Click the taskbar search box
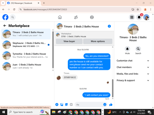 click(29, 112)
